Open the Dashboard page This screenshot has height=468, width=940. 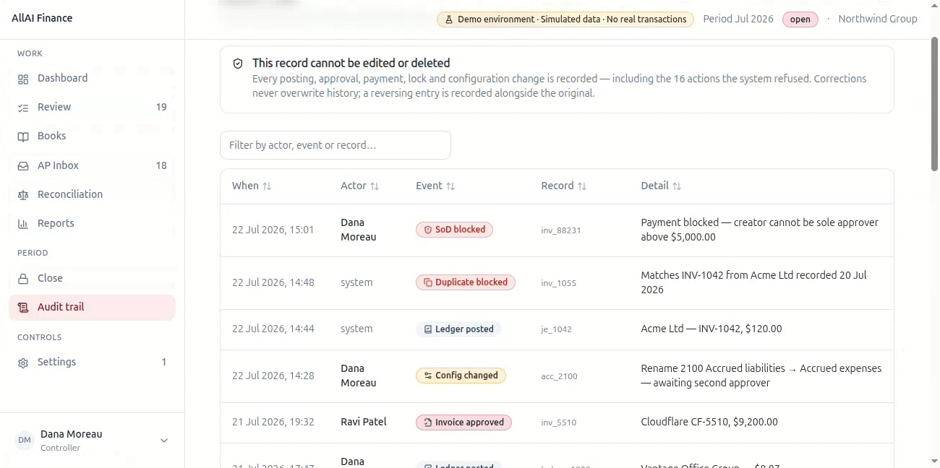tap(92, 78)
